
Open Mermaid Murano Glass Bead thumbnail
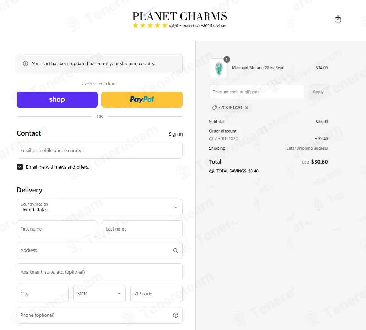click(x=219, y=68)
